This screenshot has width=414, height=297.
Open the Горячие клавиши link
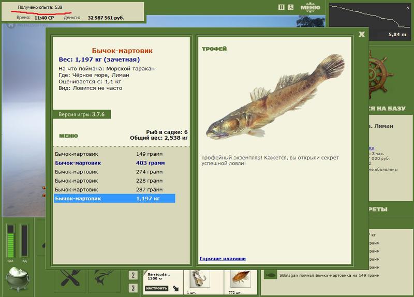[223, 259]
